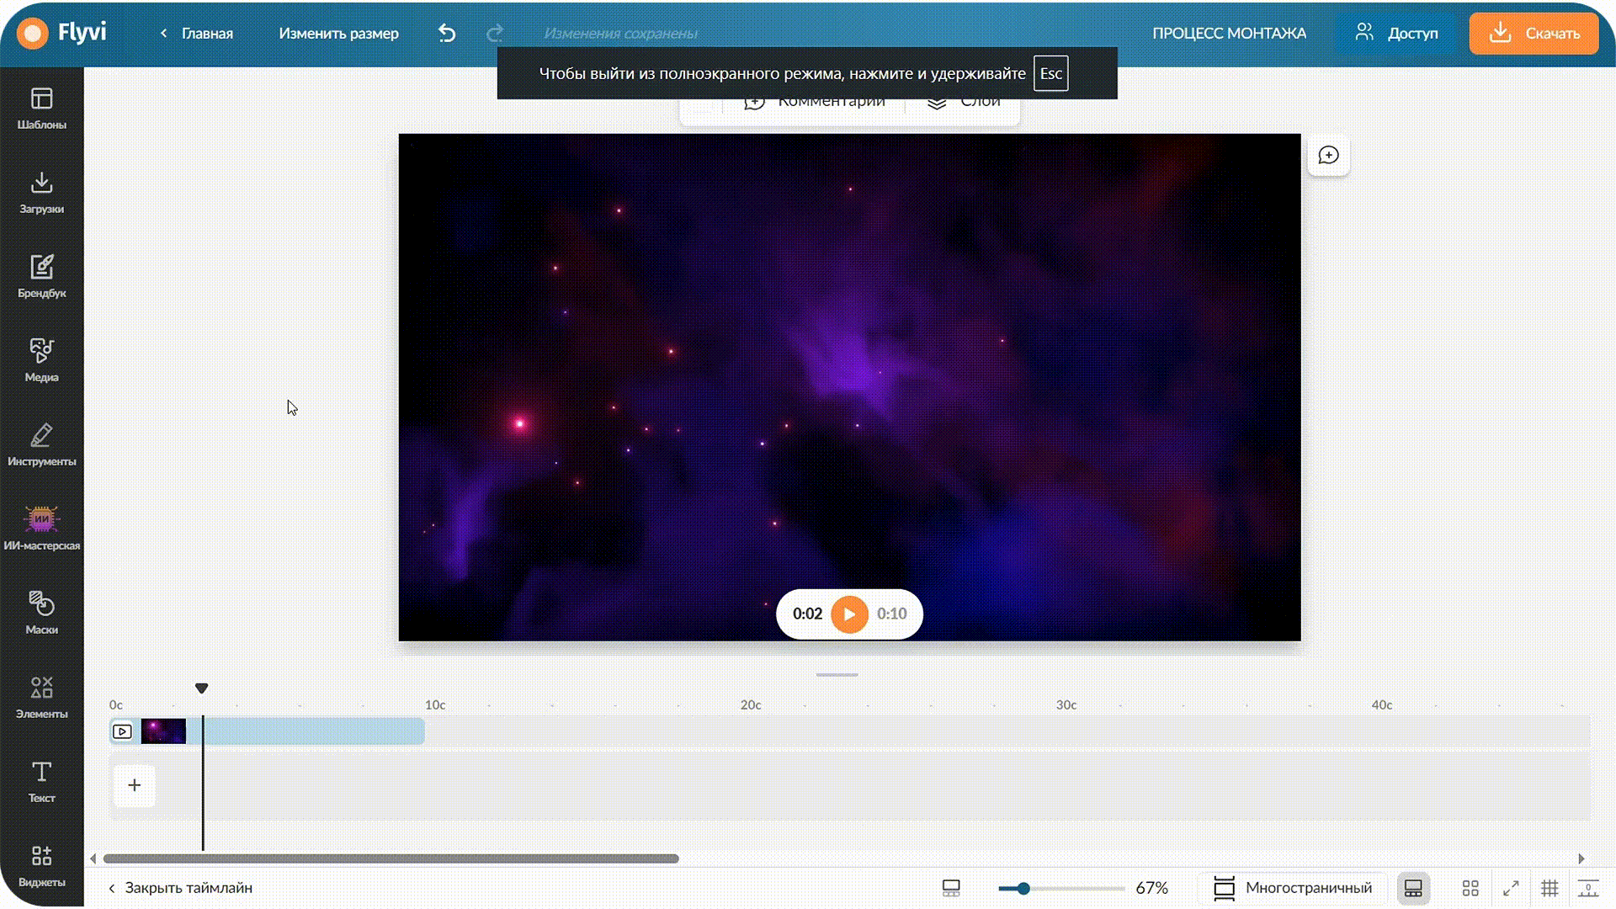1616x909 pixels.
Task: Open the Шаблоны panel
Action: pyautogui.click(x=41, y=109)
